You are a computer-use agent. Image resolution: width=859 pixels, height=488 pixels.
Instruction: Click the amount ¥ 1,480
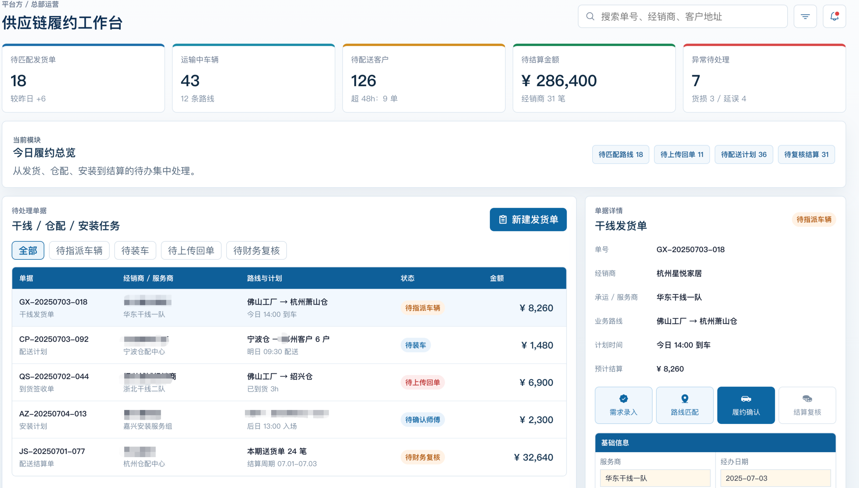pos(537,345)
